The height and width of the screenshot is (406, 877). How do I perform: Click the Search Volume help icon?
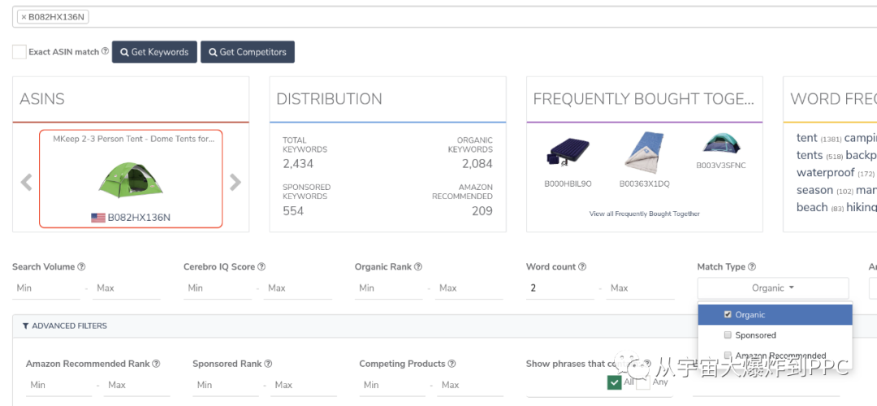pyautogui.click(x=81, y=267)
